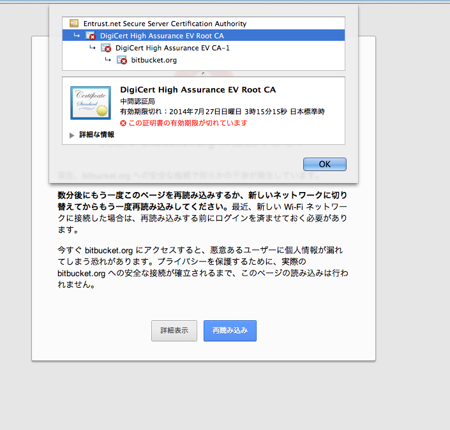This screenshot has height=430, width=450.
Task: Select DigiCert High Assurance EV CA-1 row
Action: (x=204, y=48)
